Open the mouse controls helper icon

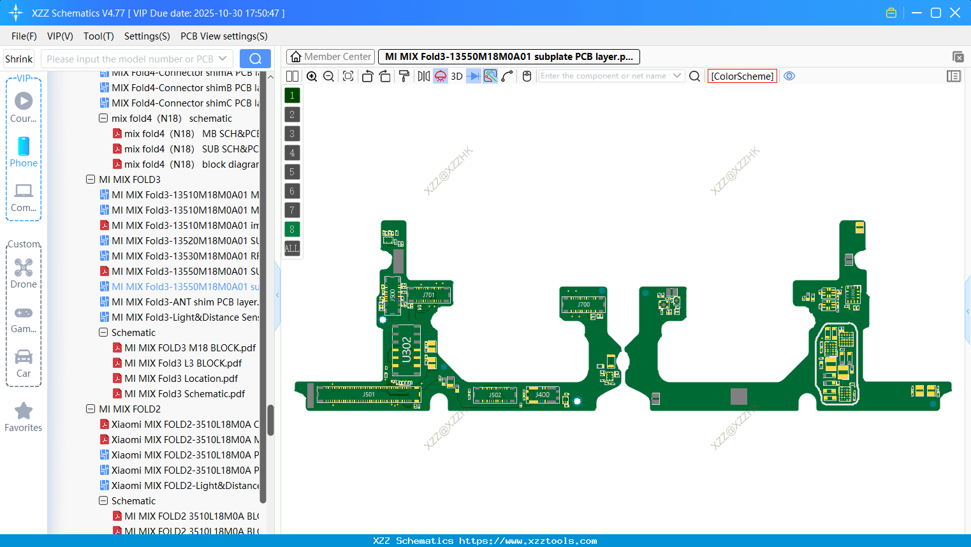[527, 76]
